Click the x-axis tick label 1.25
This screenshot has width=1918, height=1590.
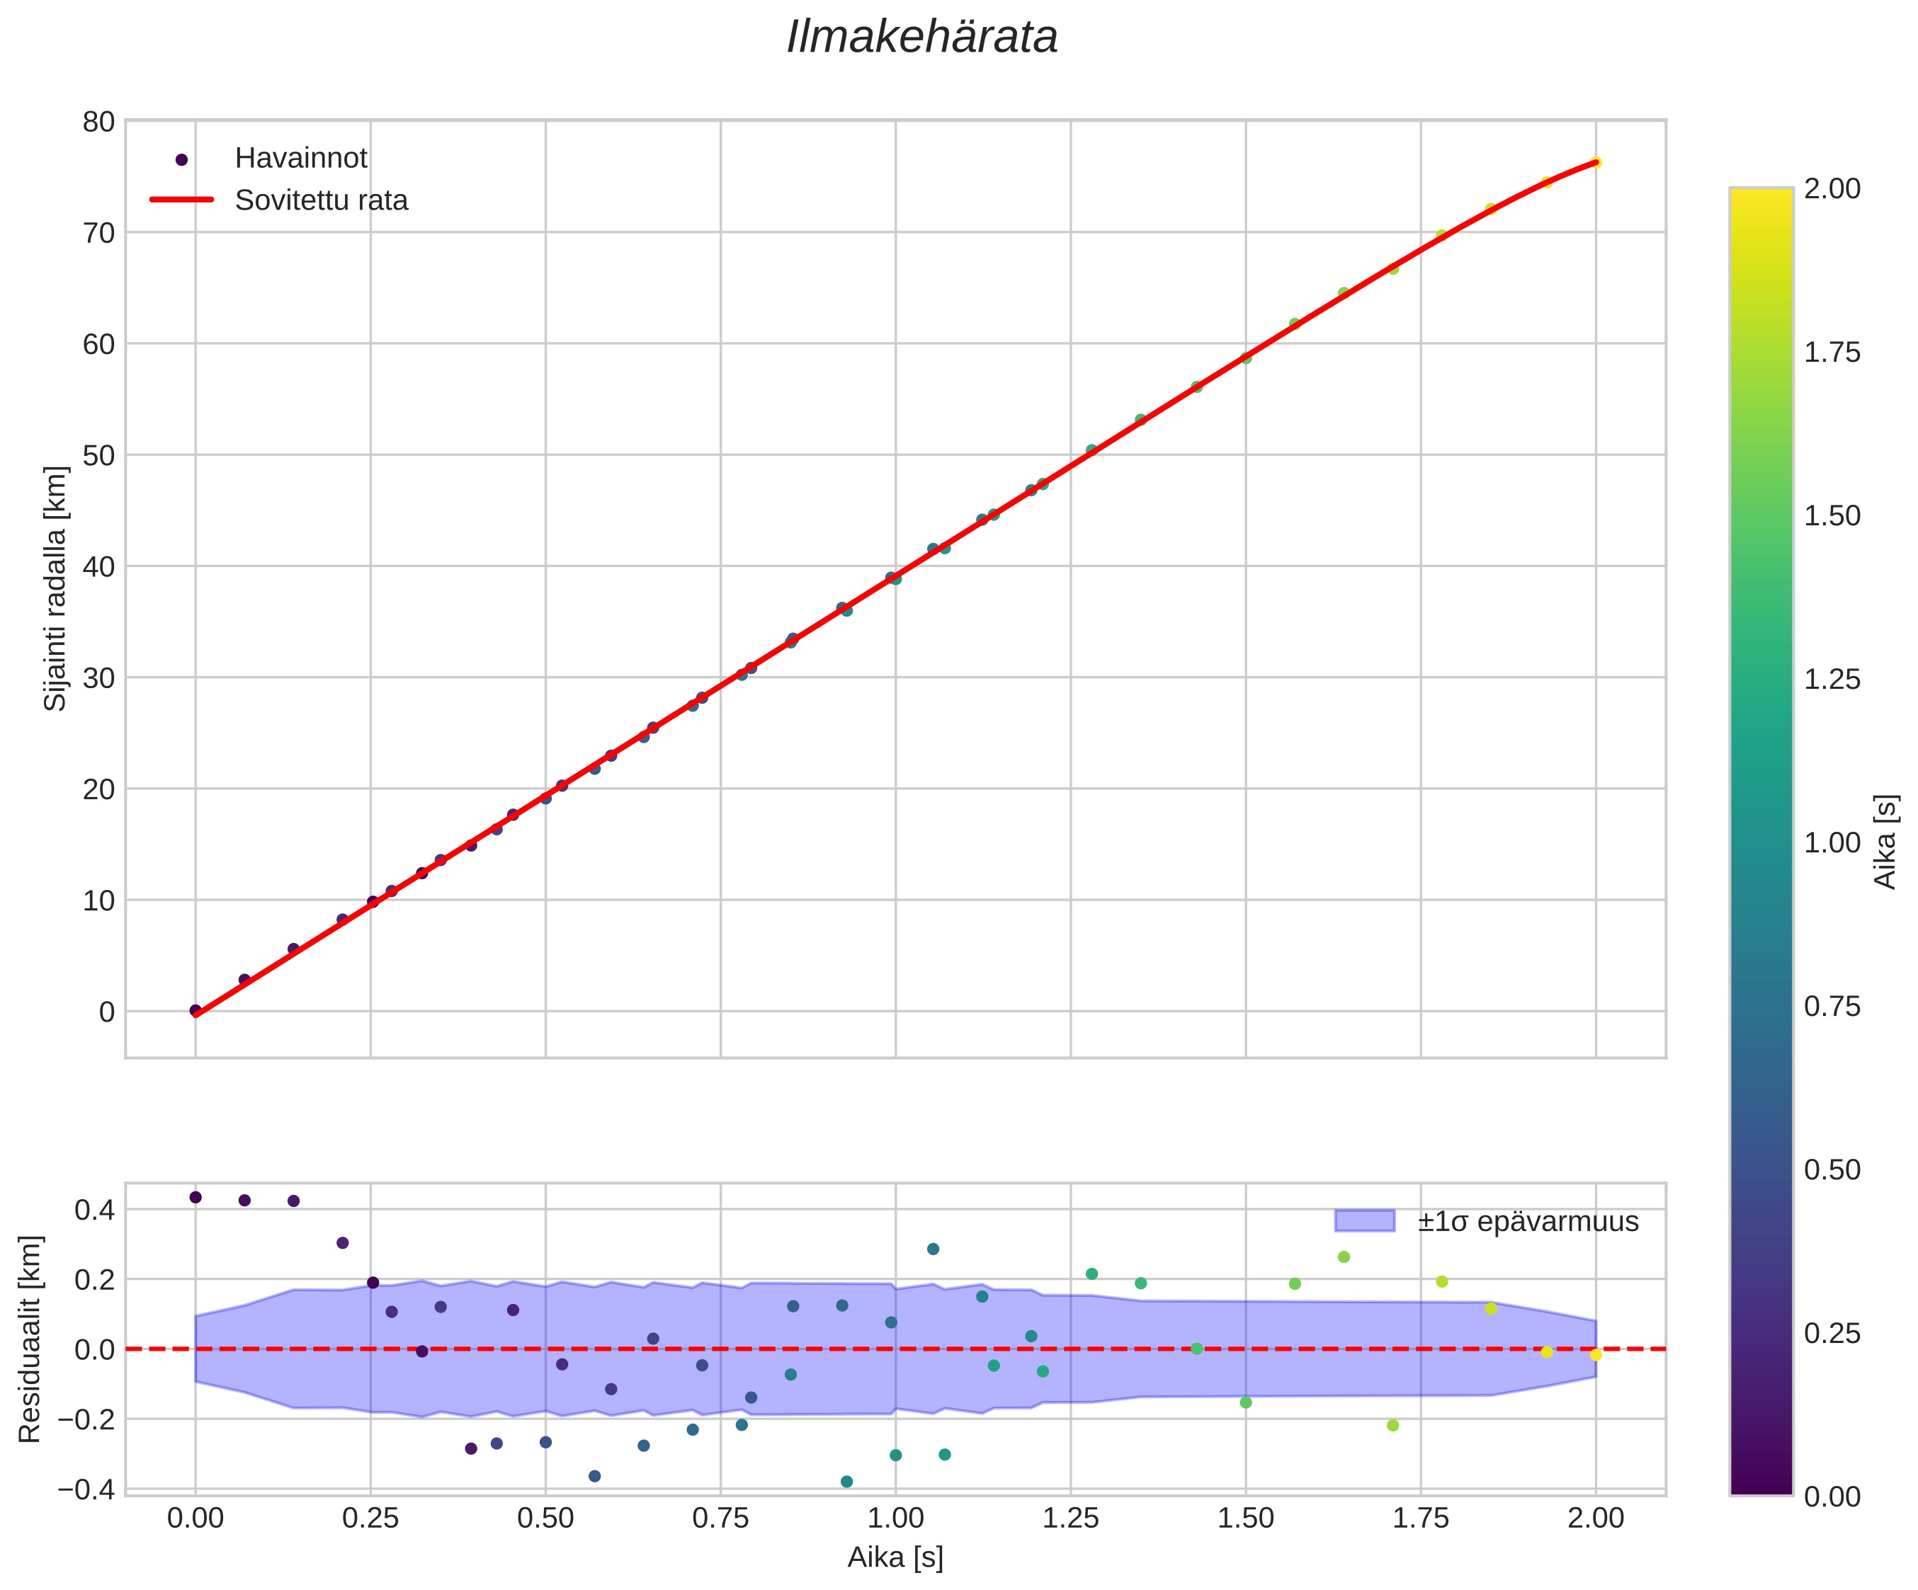pyautogui.click(x=1070, y=1518)
